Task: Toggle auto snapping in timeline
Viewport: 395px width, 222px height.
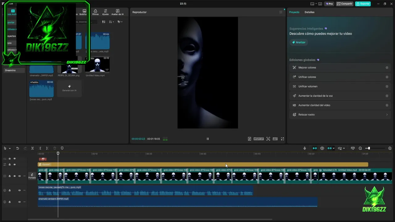Action: point(322,148)
